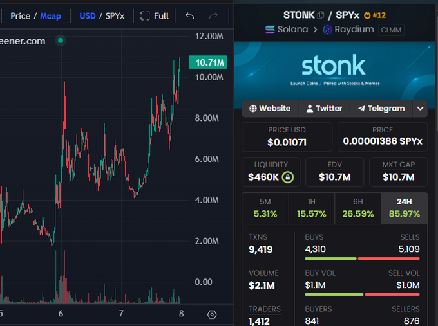
Task: Click the buys versus sells ratio bar
Action: tap(362, 258)
